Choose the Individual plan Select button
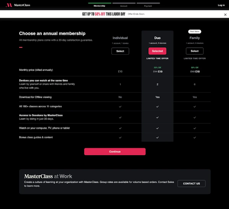The image size is (229, 209). click(120, 51)
